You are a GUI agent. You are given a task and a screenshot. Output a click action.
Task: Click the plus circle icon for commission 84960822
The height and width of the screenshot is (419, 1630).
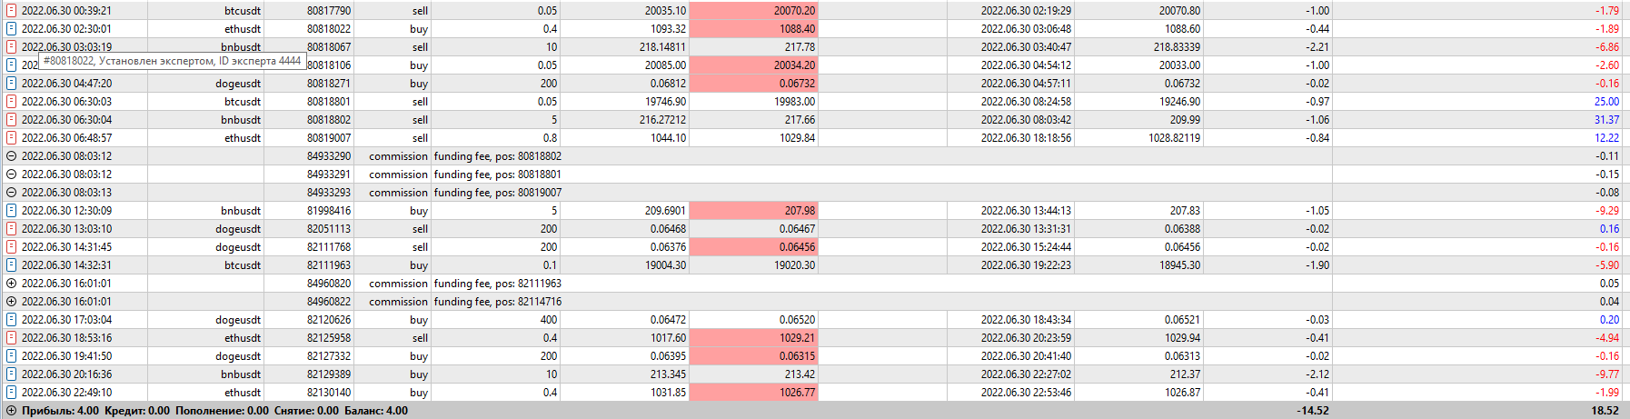tap(11, 302)
